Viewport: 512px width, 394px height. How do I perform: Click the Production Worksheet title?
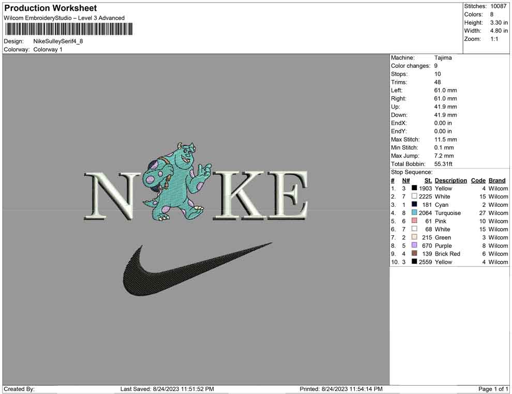coord(50,8)
